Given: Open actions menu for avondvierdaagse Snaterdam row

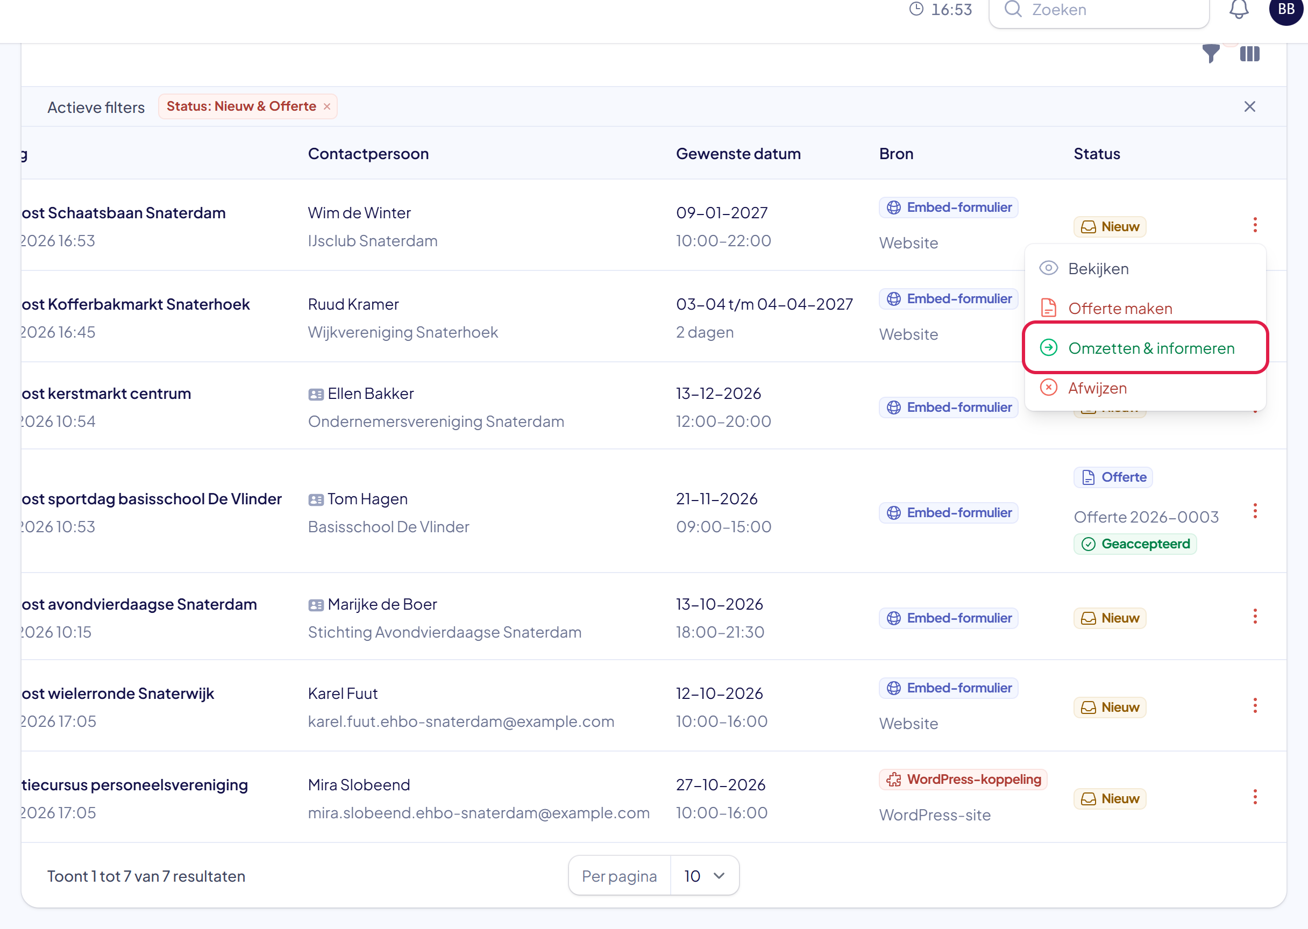Looking at the screenshot, I should (x=1255, y=617).
